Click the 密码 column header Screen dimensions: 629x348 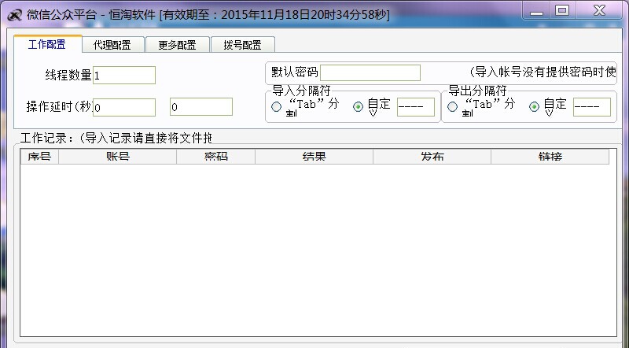215,157
